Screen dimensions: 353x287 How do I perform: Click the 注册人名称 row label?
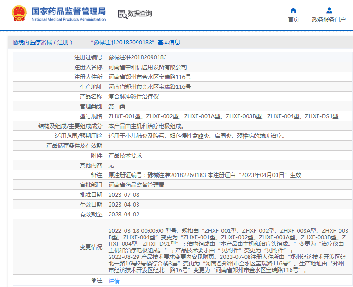tap(88, 67)
